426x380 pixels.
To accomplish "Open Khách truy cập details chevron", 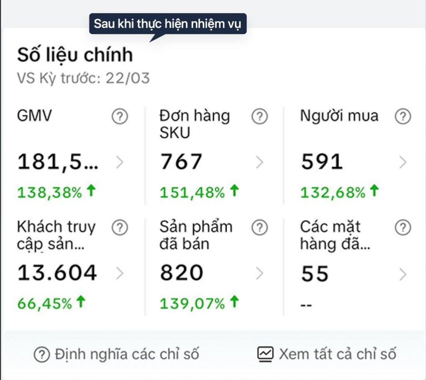I will click(x=119, y=273).
